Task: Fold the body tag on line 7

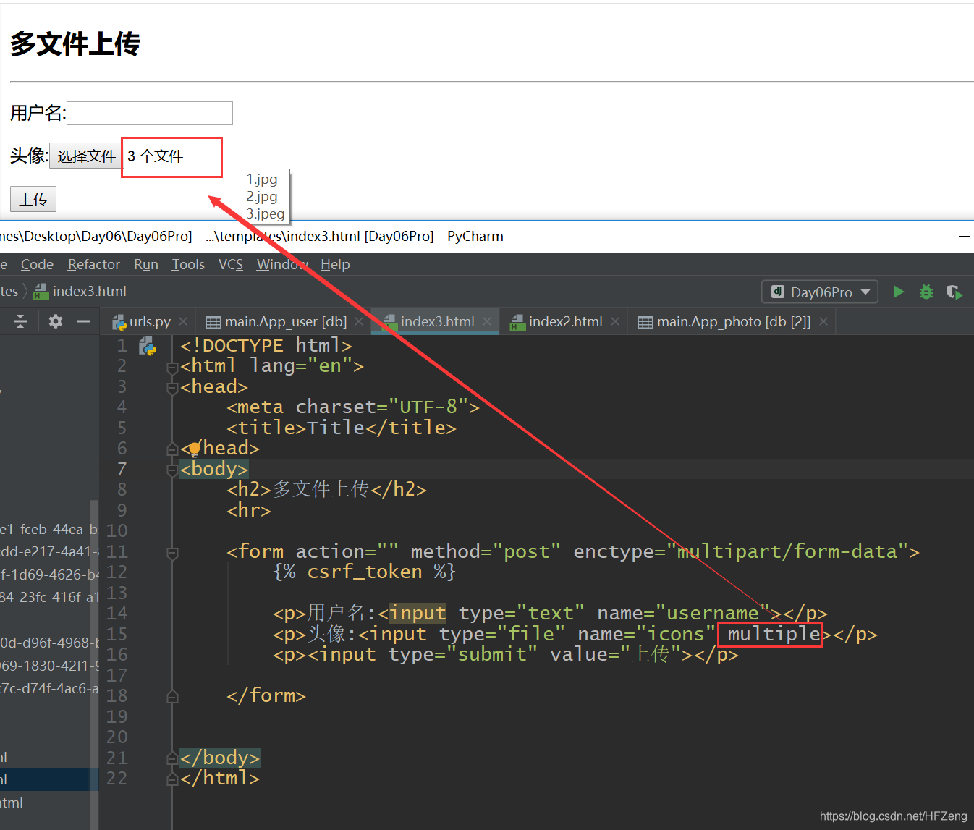Action: (x=172, y=470)
